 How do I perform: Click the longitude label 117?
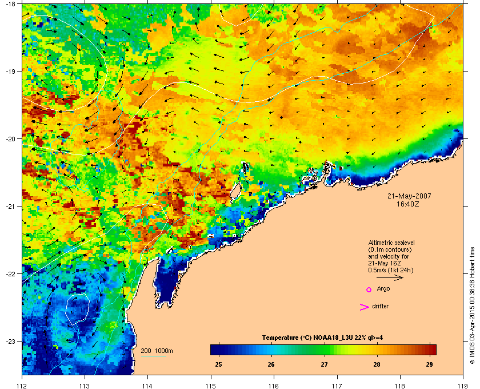tap(337, 386)
